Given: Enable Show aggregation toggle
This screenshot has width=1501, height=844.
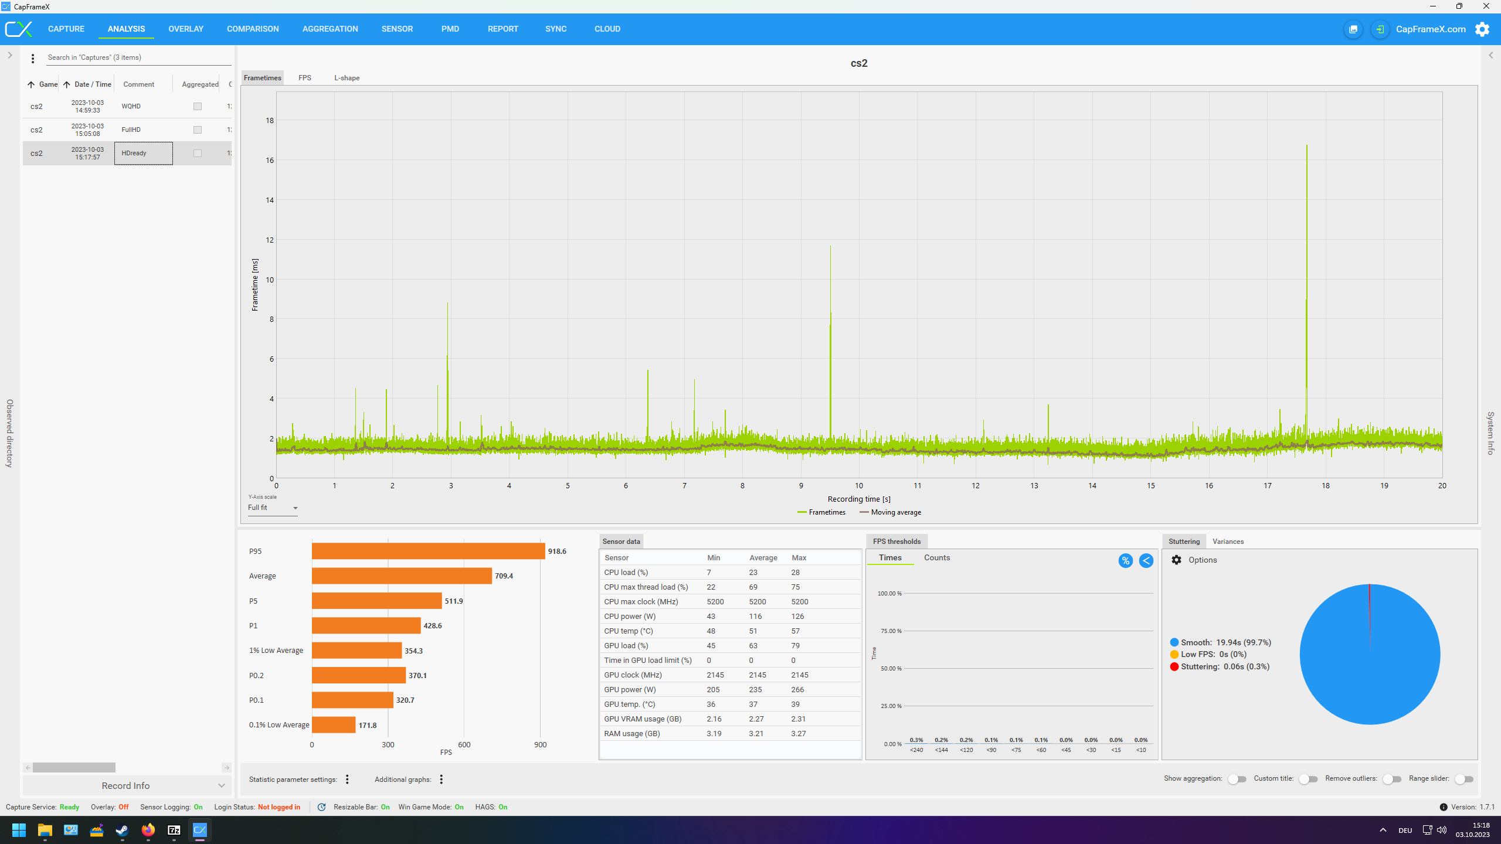Looking at the screenshot, I should pyautogui.click(x=1237, y=779).
